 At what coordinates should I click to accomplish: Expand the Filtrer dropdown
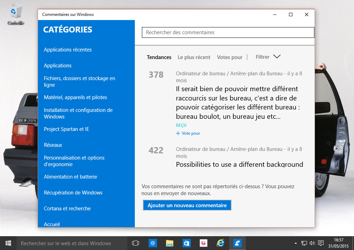(268, 57)
